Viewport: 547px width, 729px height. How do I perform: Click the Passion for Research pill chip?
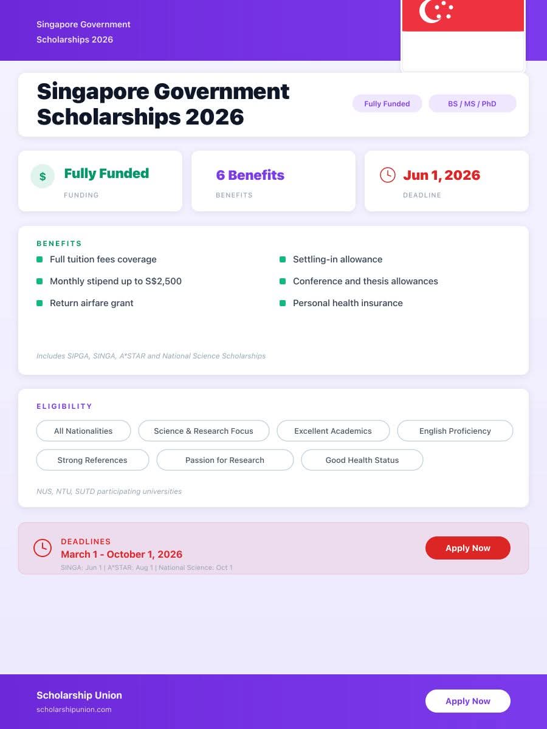(225, 460)
